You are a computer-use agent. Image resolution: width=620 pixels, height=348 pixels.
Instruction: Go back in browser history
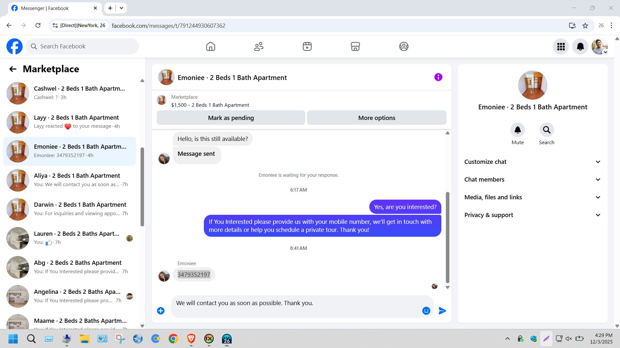click(x=9, y=25)
